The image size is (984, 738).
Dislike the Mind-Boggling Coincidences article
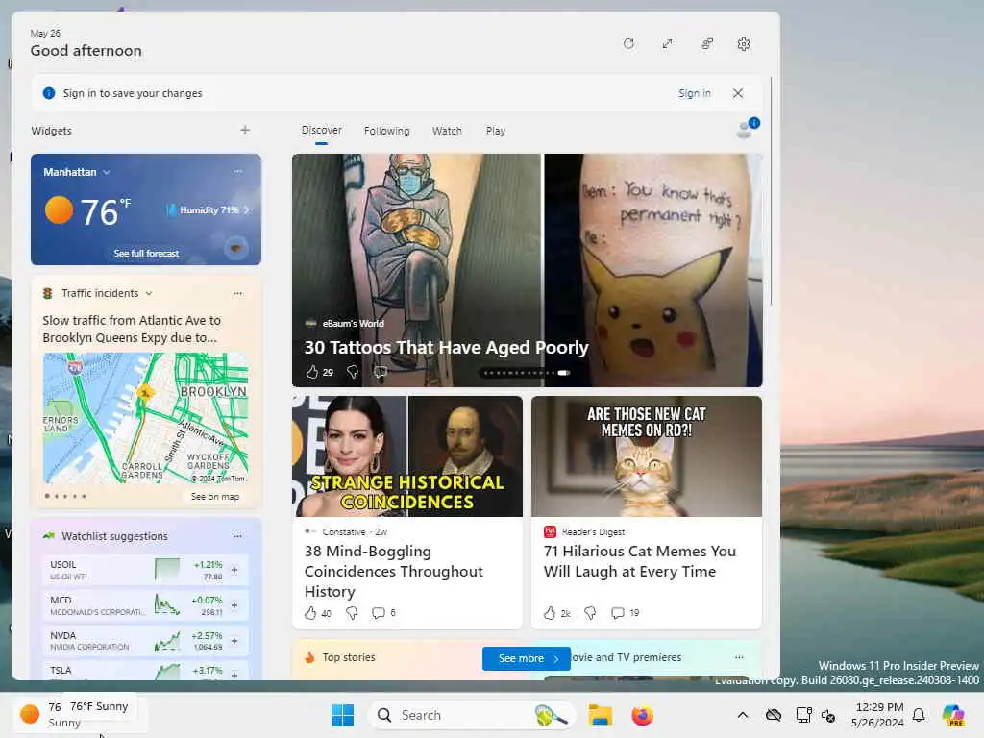pyautogui.click(x=352, y=612)
